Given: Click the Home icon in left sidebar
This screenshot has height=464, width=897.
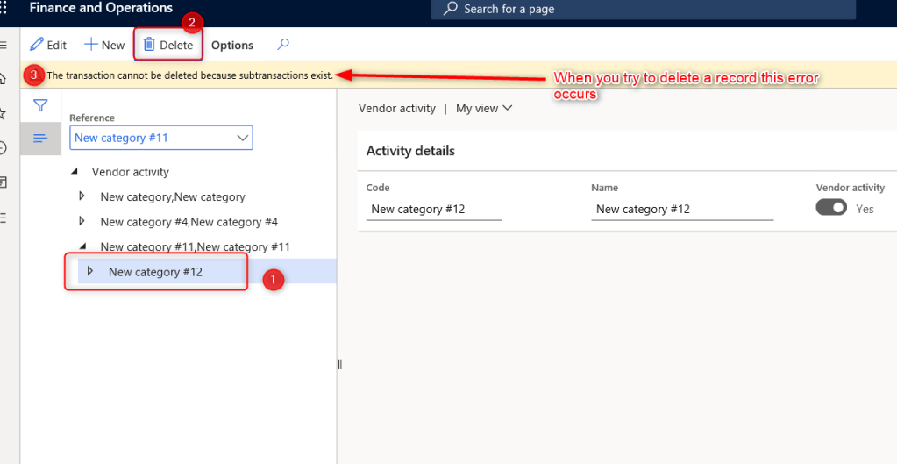Looking at the screenshot, I should (4, 78).
